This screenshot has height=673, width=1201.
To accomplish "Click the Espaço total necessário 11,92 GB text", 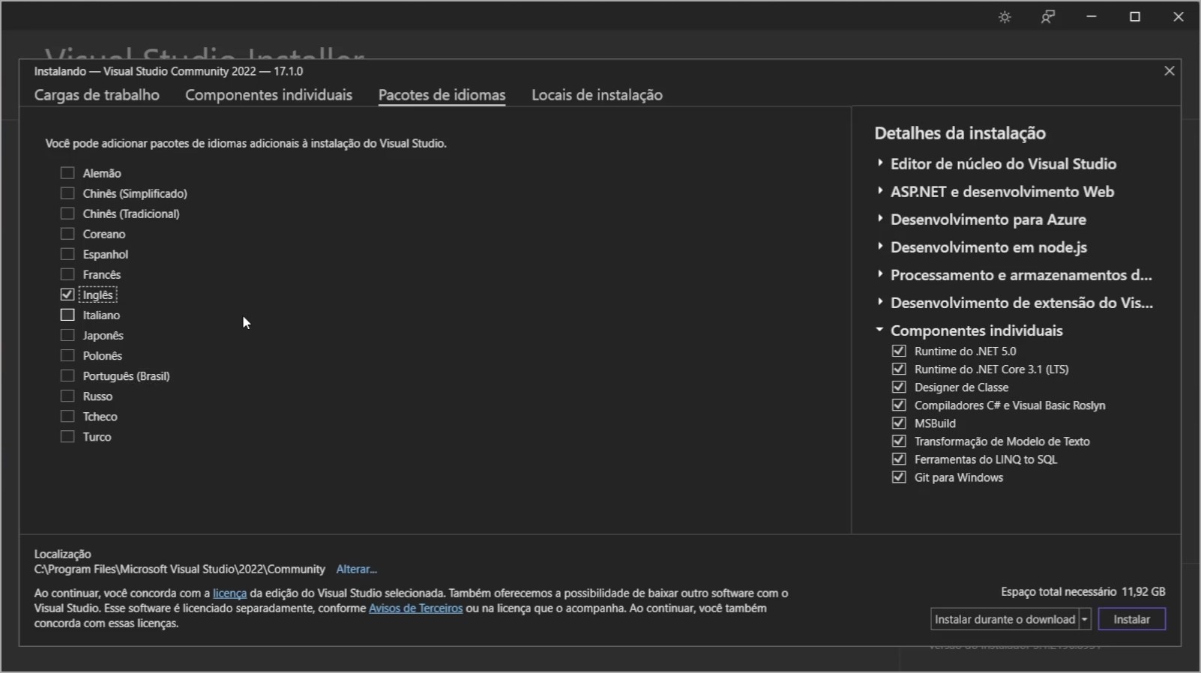I will [1083, 592].
